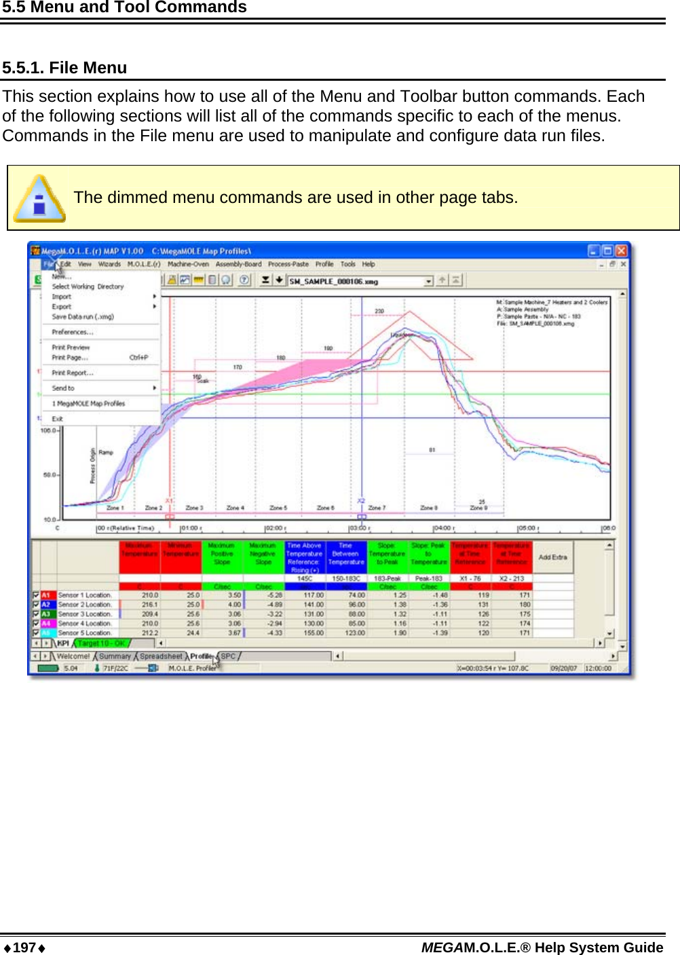Open the Machine-Oven menu

(x=188, y=264)
